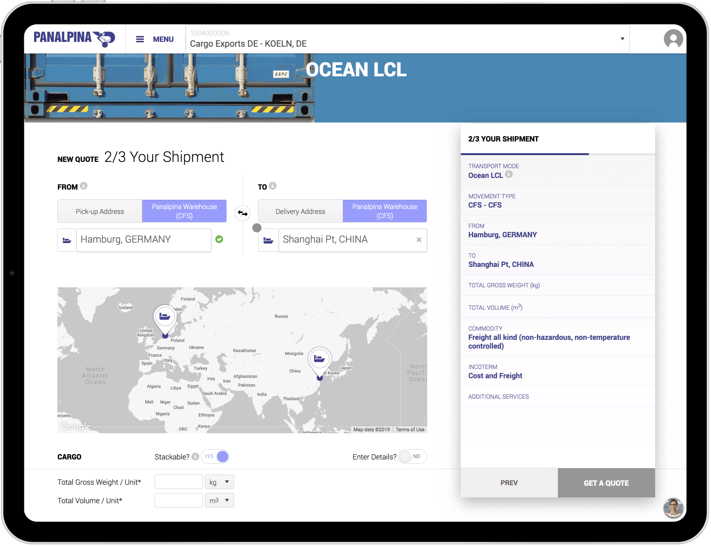This screenshot has height=546, width=711.
Task: Open the user profile avatar
Action: (673, 39)
